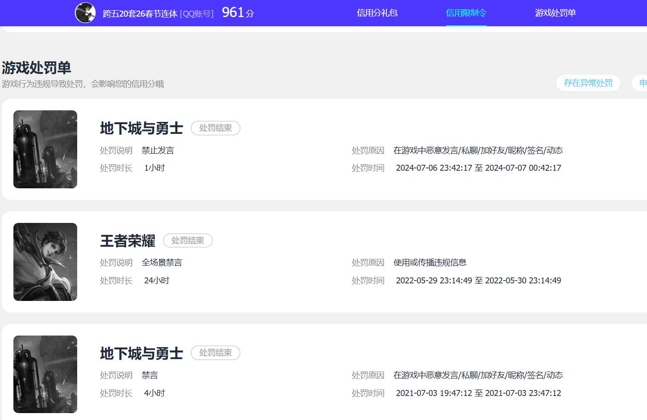Click the 禁言 description above 4小时
The height and width of the screenshot is (420, 647).
(150, 375)
